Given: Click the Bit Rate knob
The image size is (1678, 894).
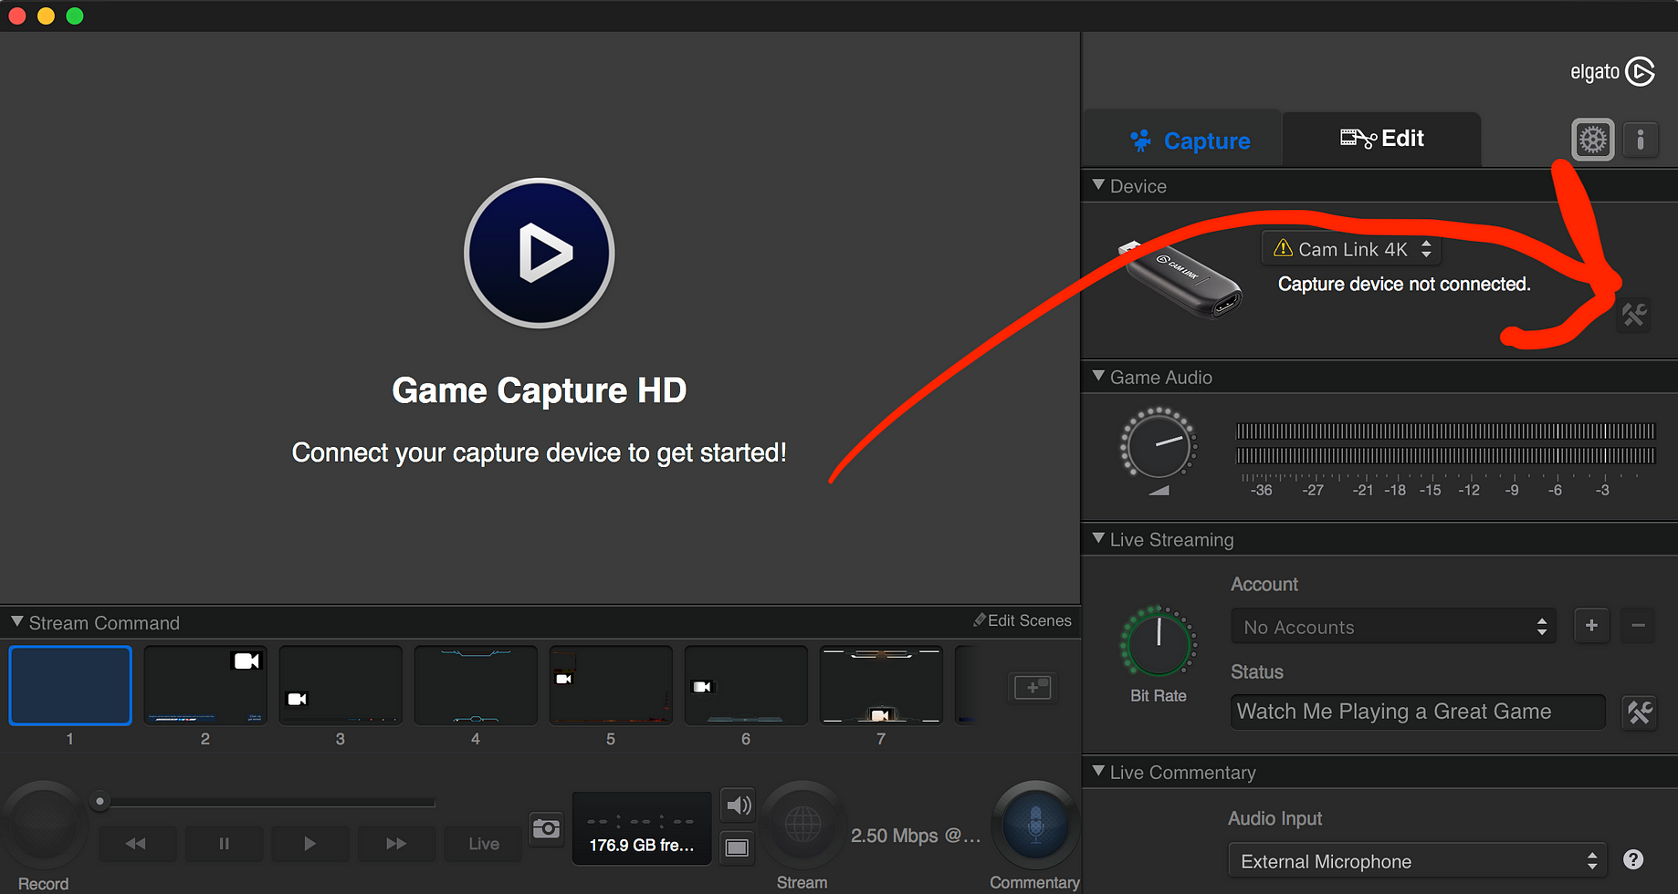Looking at the screenshot, I should pyautogui.click(x=1159, y=642).
